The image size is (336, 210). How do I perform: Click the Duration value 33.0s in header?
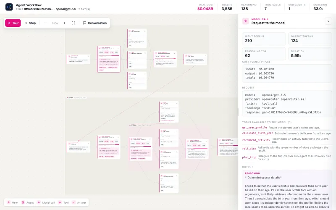pyautogui.click(x=318, y=9)
